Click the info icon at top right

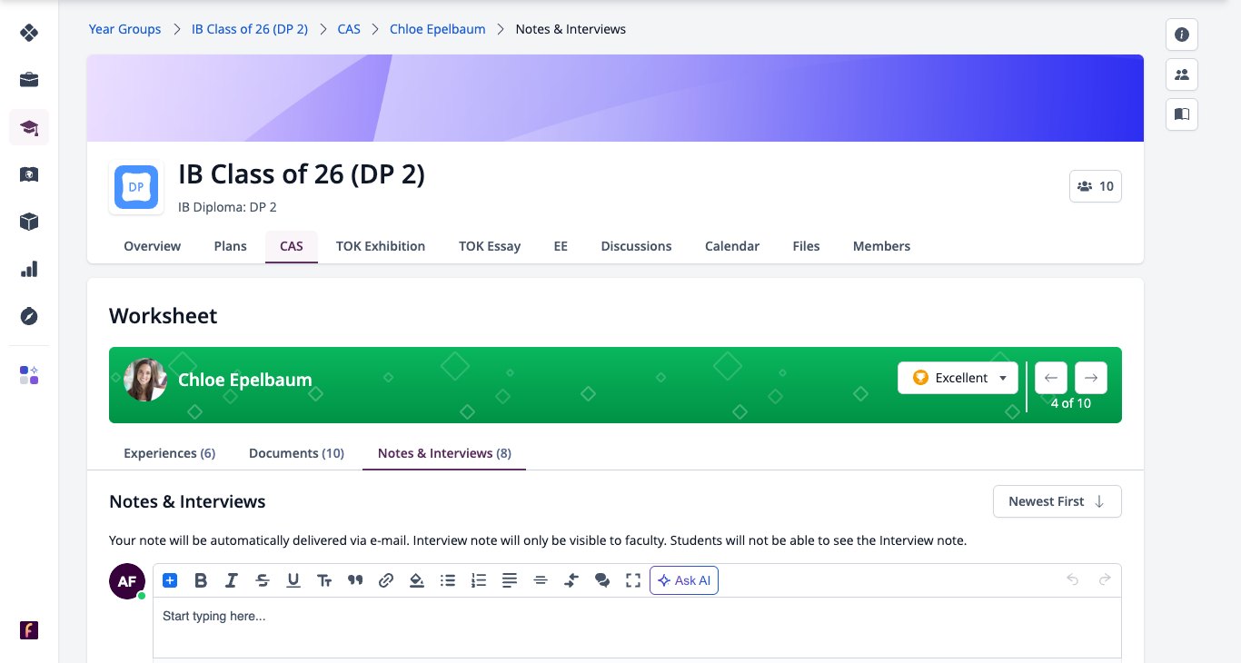(x=1182, y=35)
